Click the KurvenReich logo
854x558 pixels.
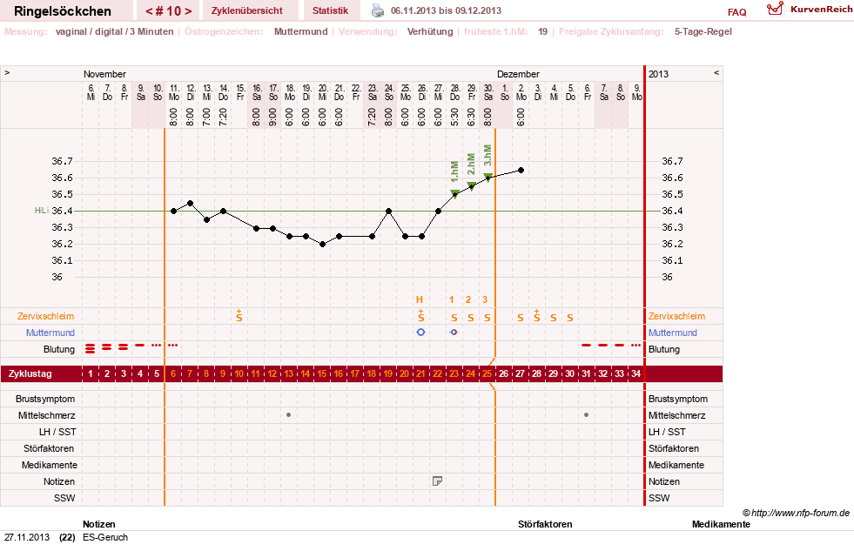809,10
